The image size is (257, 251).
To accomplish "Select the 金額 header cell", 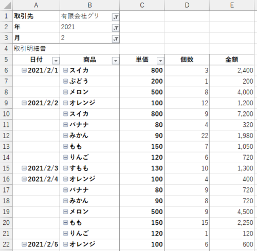I will click(232, 60).
